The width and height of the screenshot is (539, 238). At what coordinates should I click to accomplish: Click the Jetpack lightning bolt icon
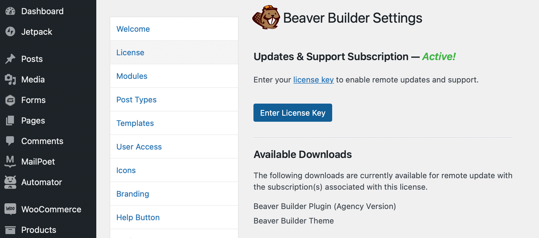coord(10,31)
